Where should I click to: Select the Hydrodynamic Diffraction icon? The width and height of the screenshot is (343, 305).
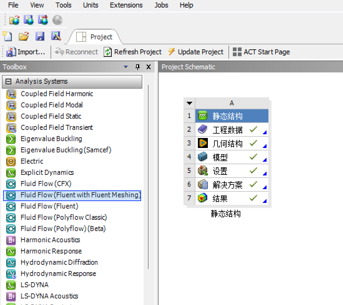click(x=11, y=263)
